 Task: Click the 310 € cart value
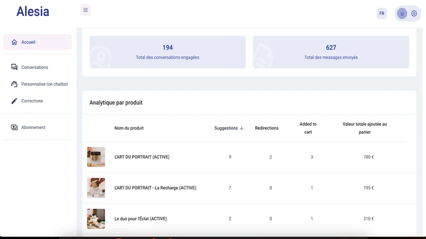[368, 219]
